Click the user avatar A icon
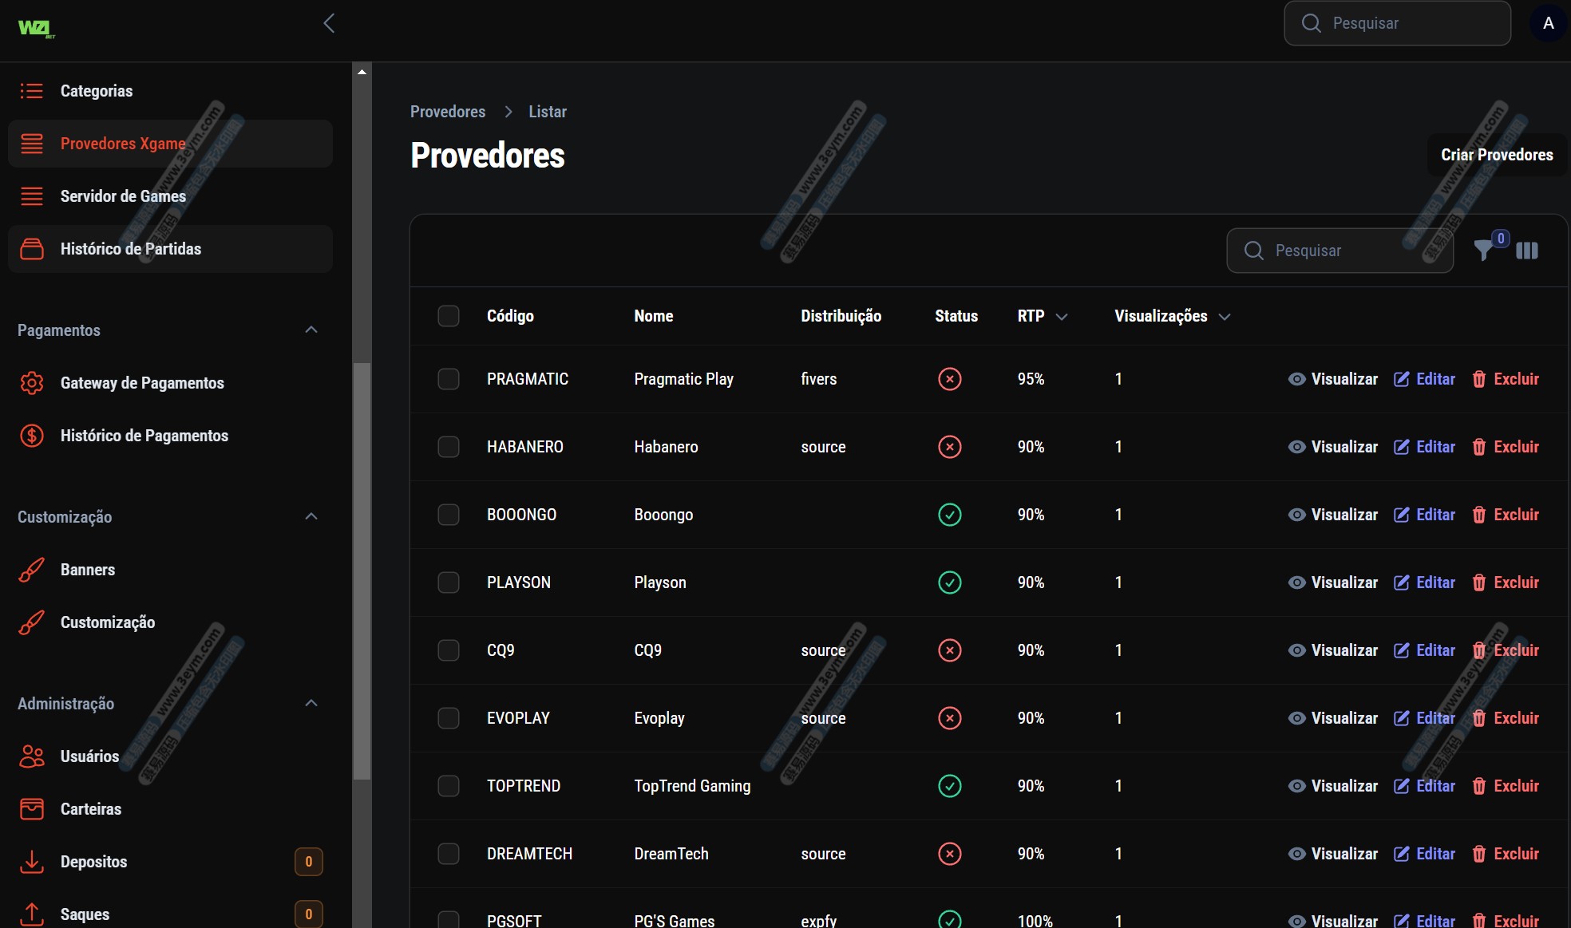Viewport: 1571px width, 928px height. (x=1548, y=23)
